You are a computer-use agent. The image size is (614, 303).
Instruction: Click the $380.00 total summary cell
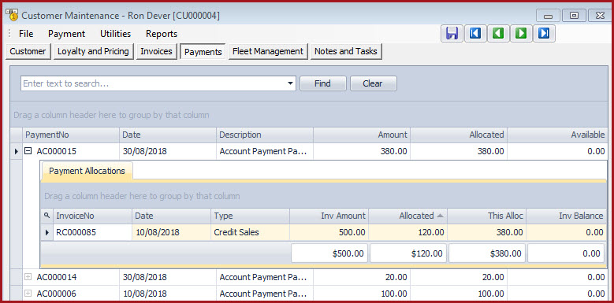[487, 253]
